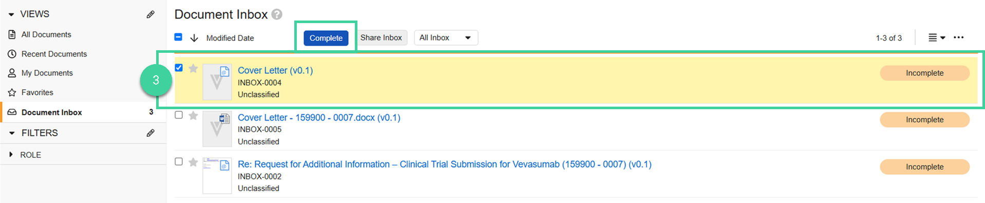Open the All Inbox dropdown
The width and height of the screenshot is (985, 203).
tap(446, 37)
